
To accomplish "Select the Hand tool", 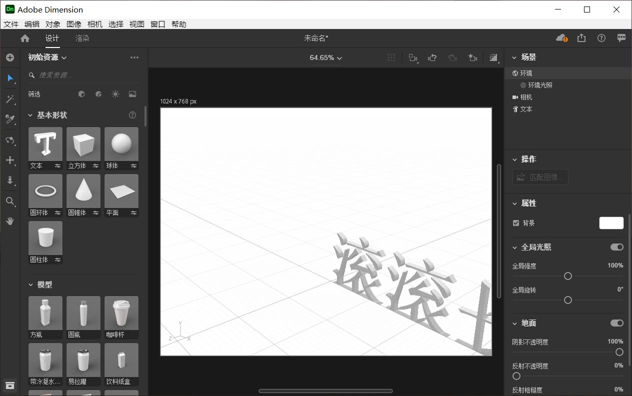I will point(9,221).
